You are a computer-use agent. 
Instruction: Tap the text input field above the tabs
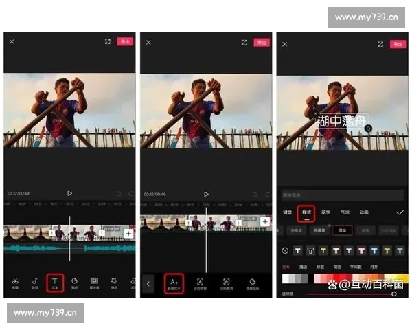point(343,195)
